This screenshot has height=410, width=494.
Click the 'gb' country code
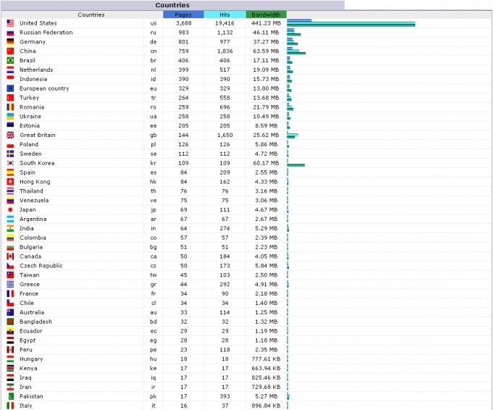(154, 135)
